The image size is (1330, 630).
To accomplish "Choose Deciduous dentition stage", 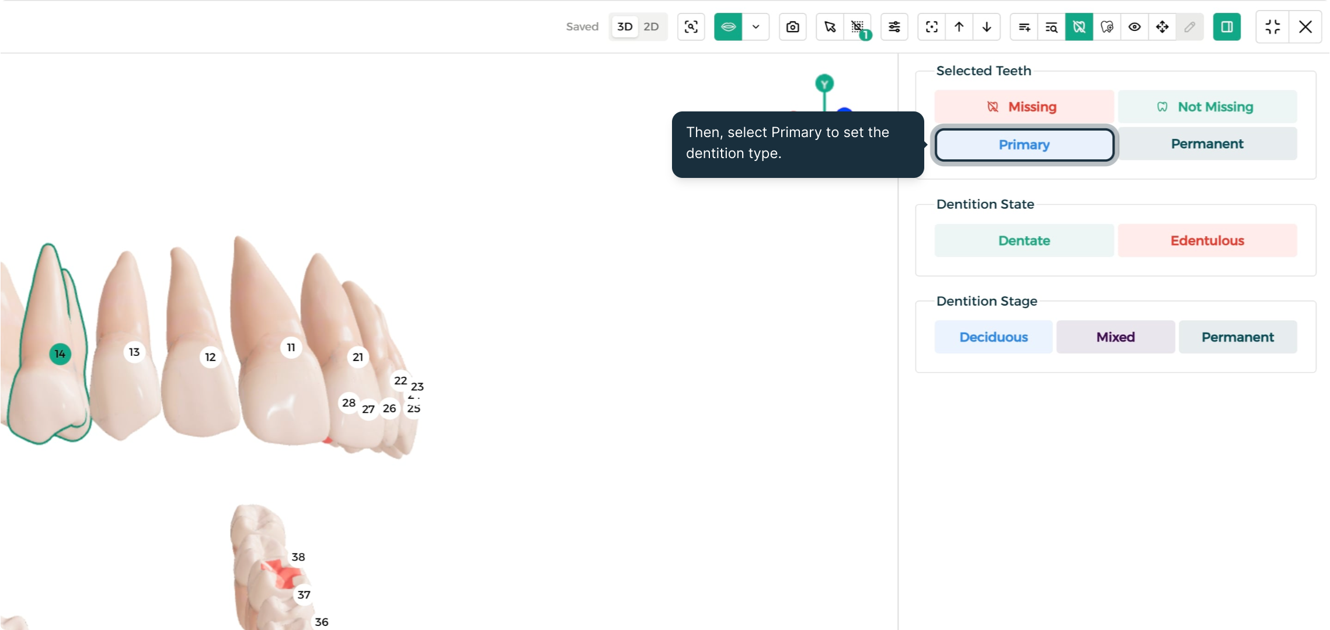I will click(994, 337).
